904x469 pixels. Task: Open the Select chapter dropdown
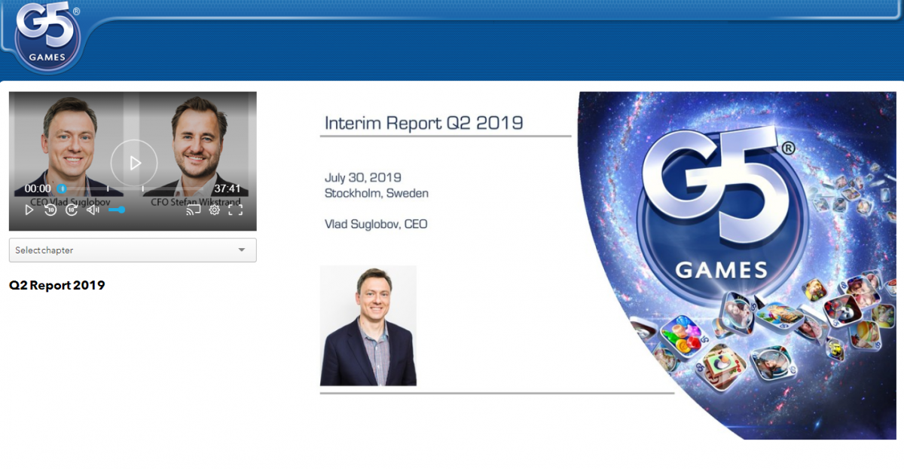click(133, 250)
